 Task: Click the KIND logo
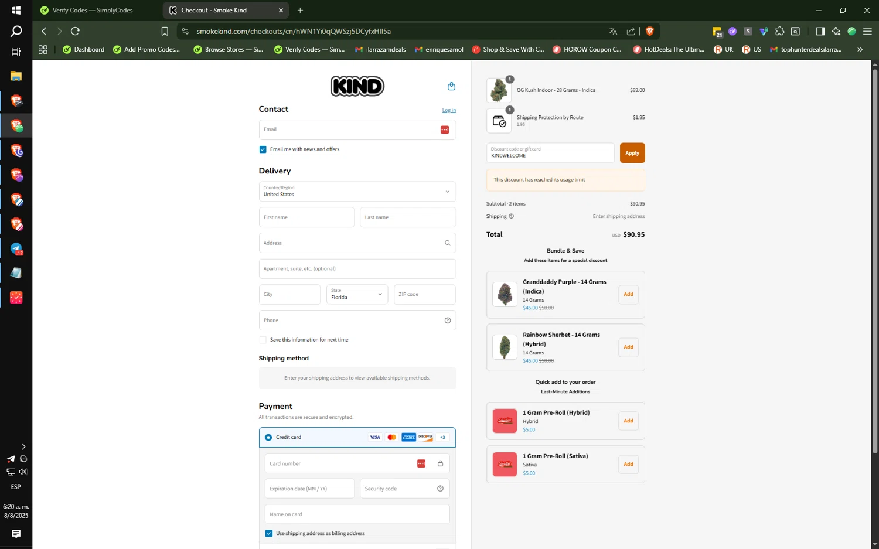point(357,86)
